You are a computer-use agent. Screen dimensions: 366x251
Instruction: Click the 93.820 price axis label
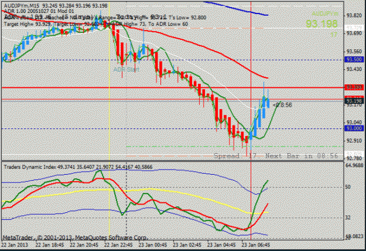pos(354,15)
